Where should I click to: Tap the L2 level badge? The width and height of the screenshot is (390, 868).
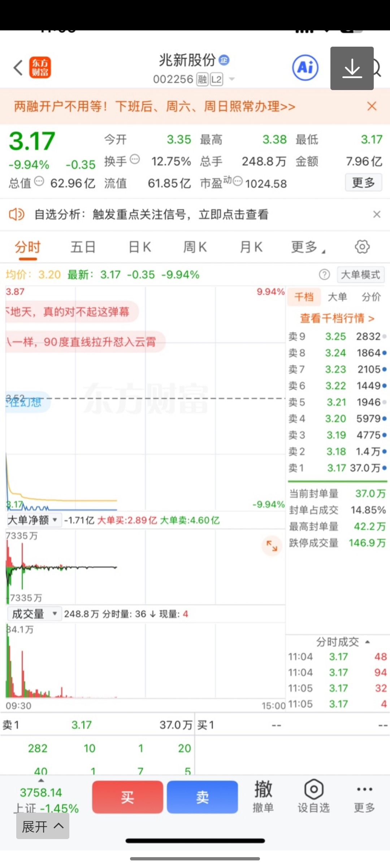pos(216,79)
